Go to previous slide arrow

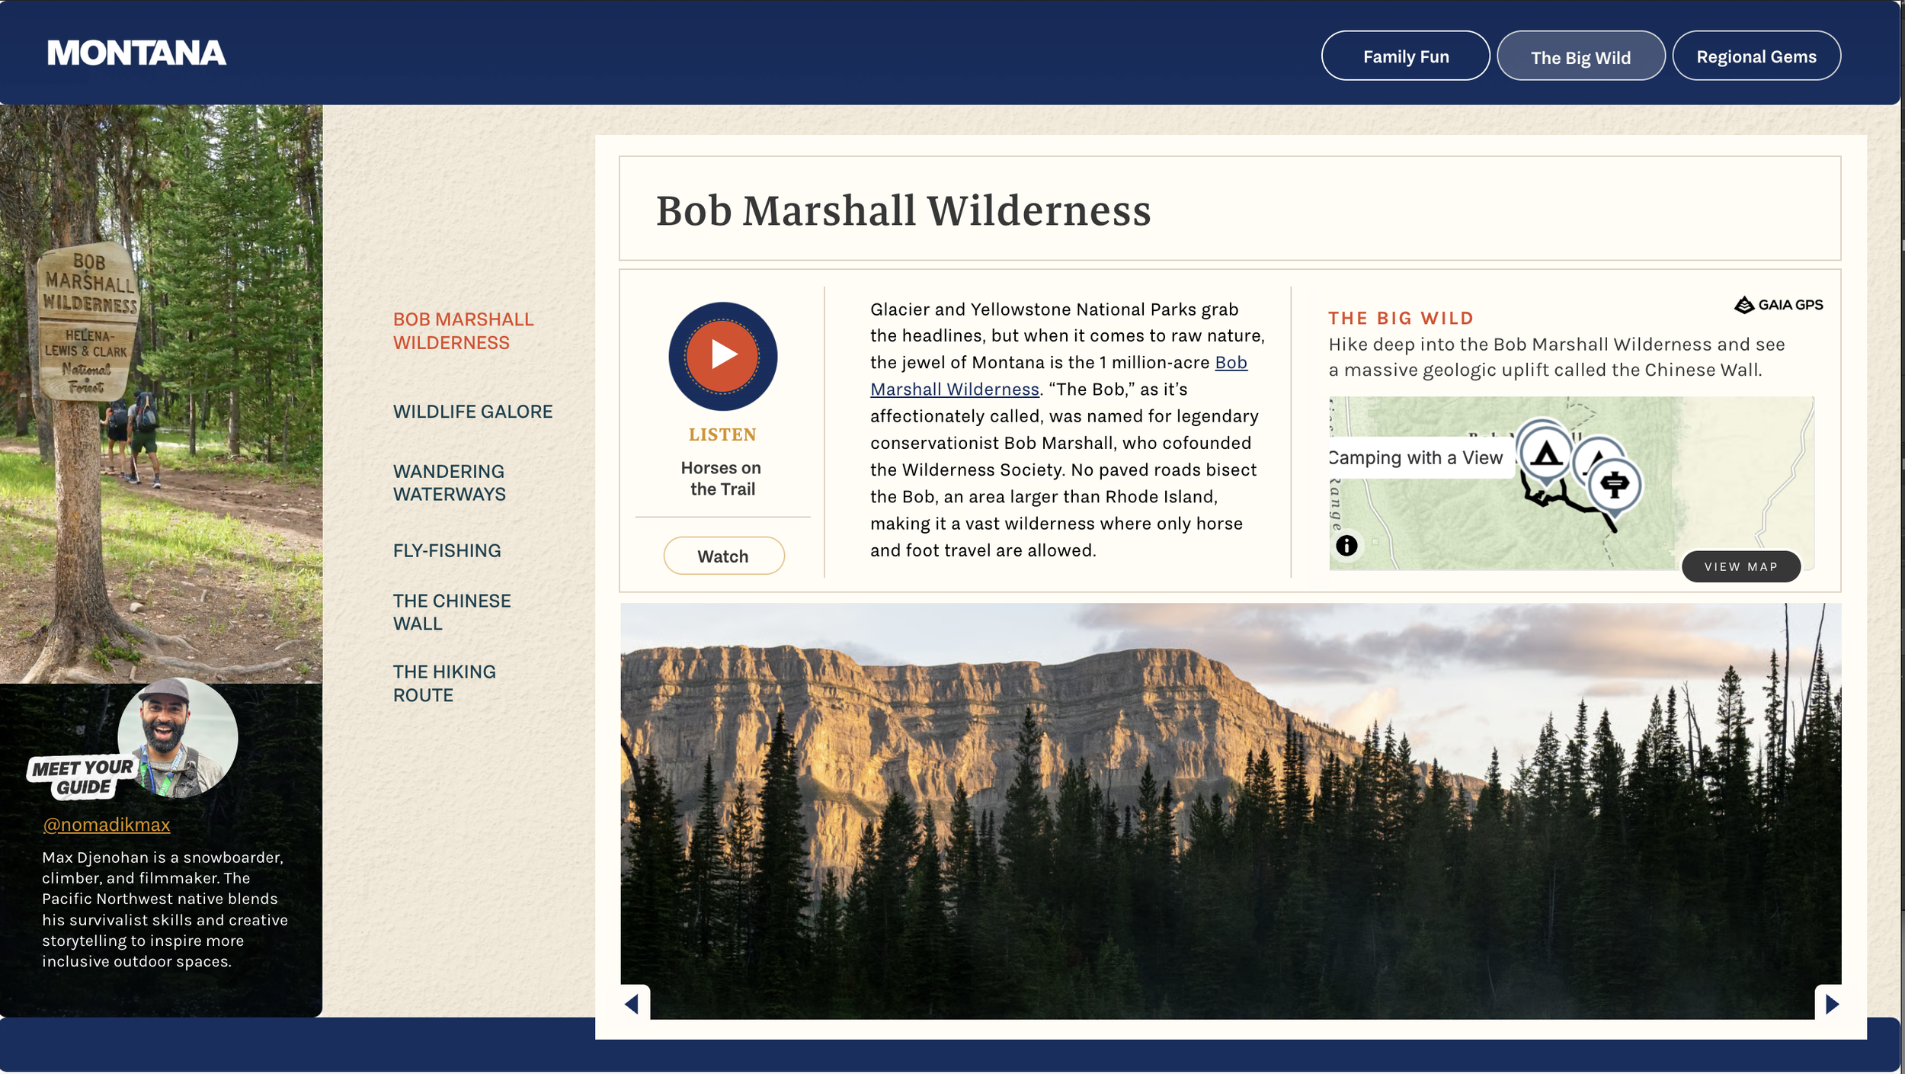click(632, 1004)
